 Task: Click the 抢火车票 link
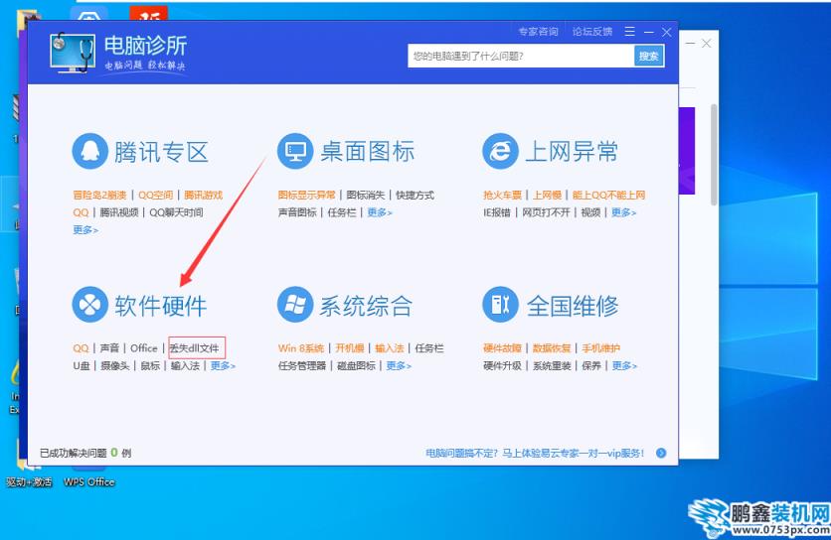click(x=503, y=196)
